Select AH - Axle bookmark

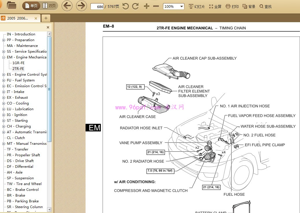(x=15, y=172)
